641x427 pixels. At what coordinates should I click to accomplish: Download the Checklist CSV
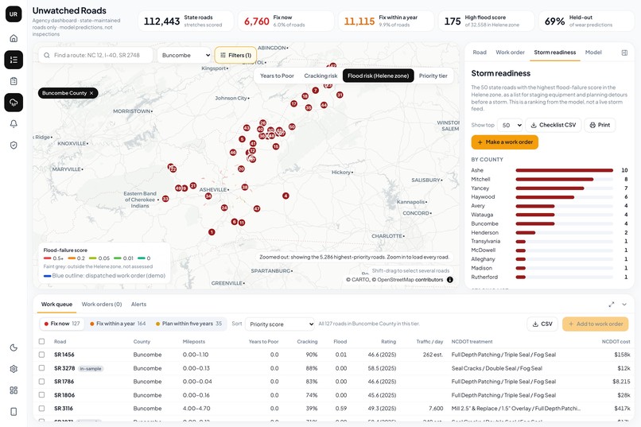553,125
